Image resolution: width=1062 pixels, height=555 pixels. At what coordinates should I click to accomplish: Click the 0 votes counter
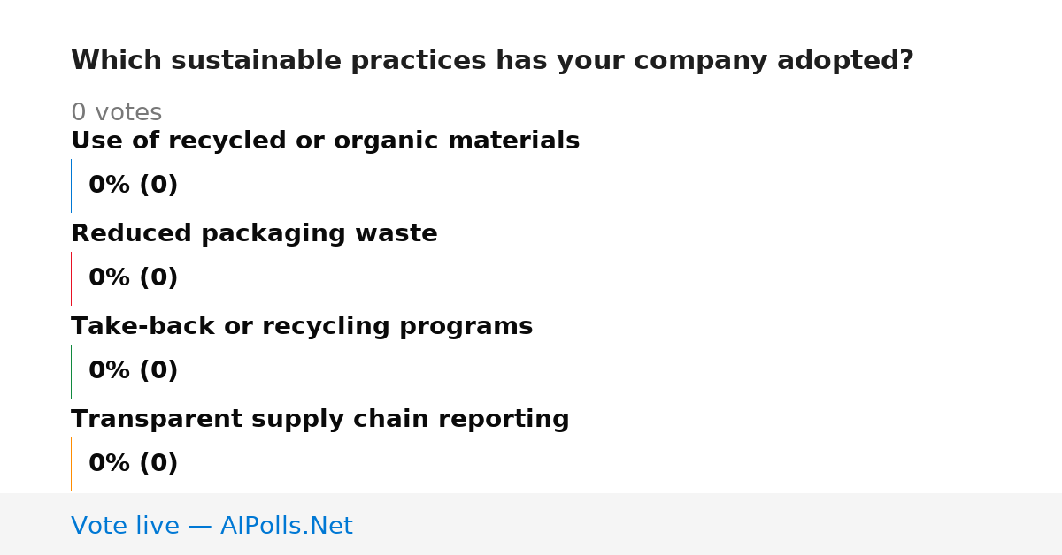[116, 113]
